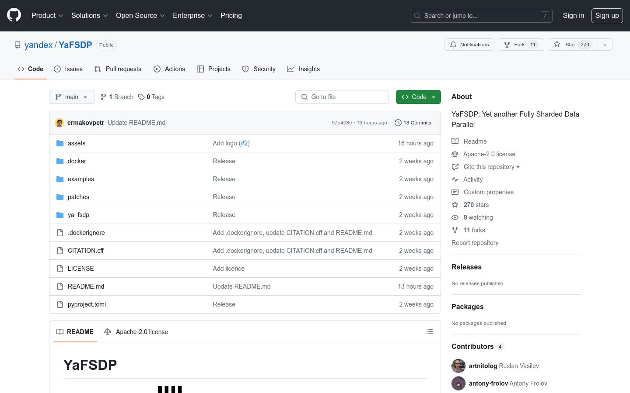630x393 pixels.
Task: Switch to the Pull requests tab
Action: coord(118,69)
